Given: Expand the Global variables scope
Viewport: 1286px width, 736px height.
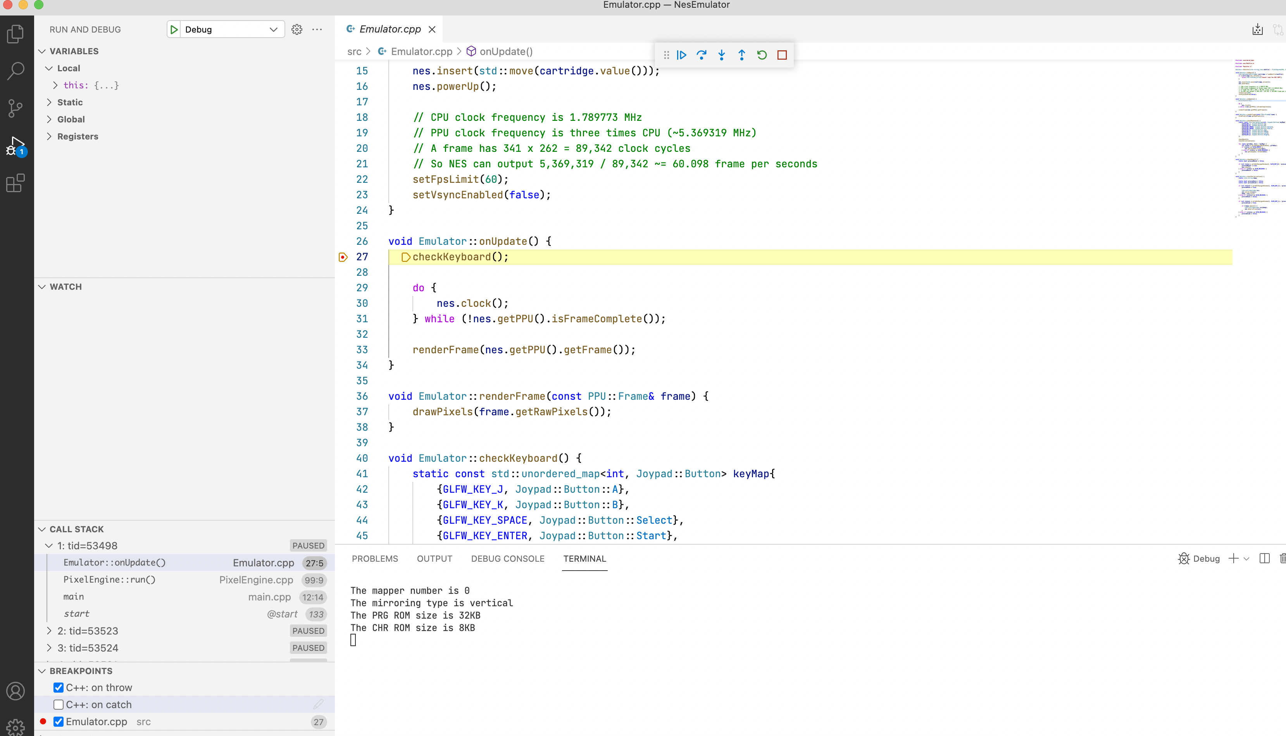Looking at the screenshot, I should coord(49,119).
